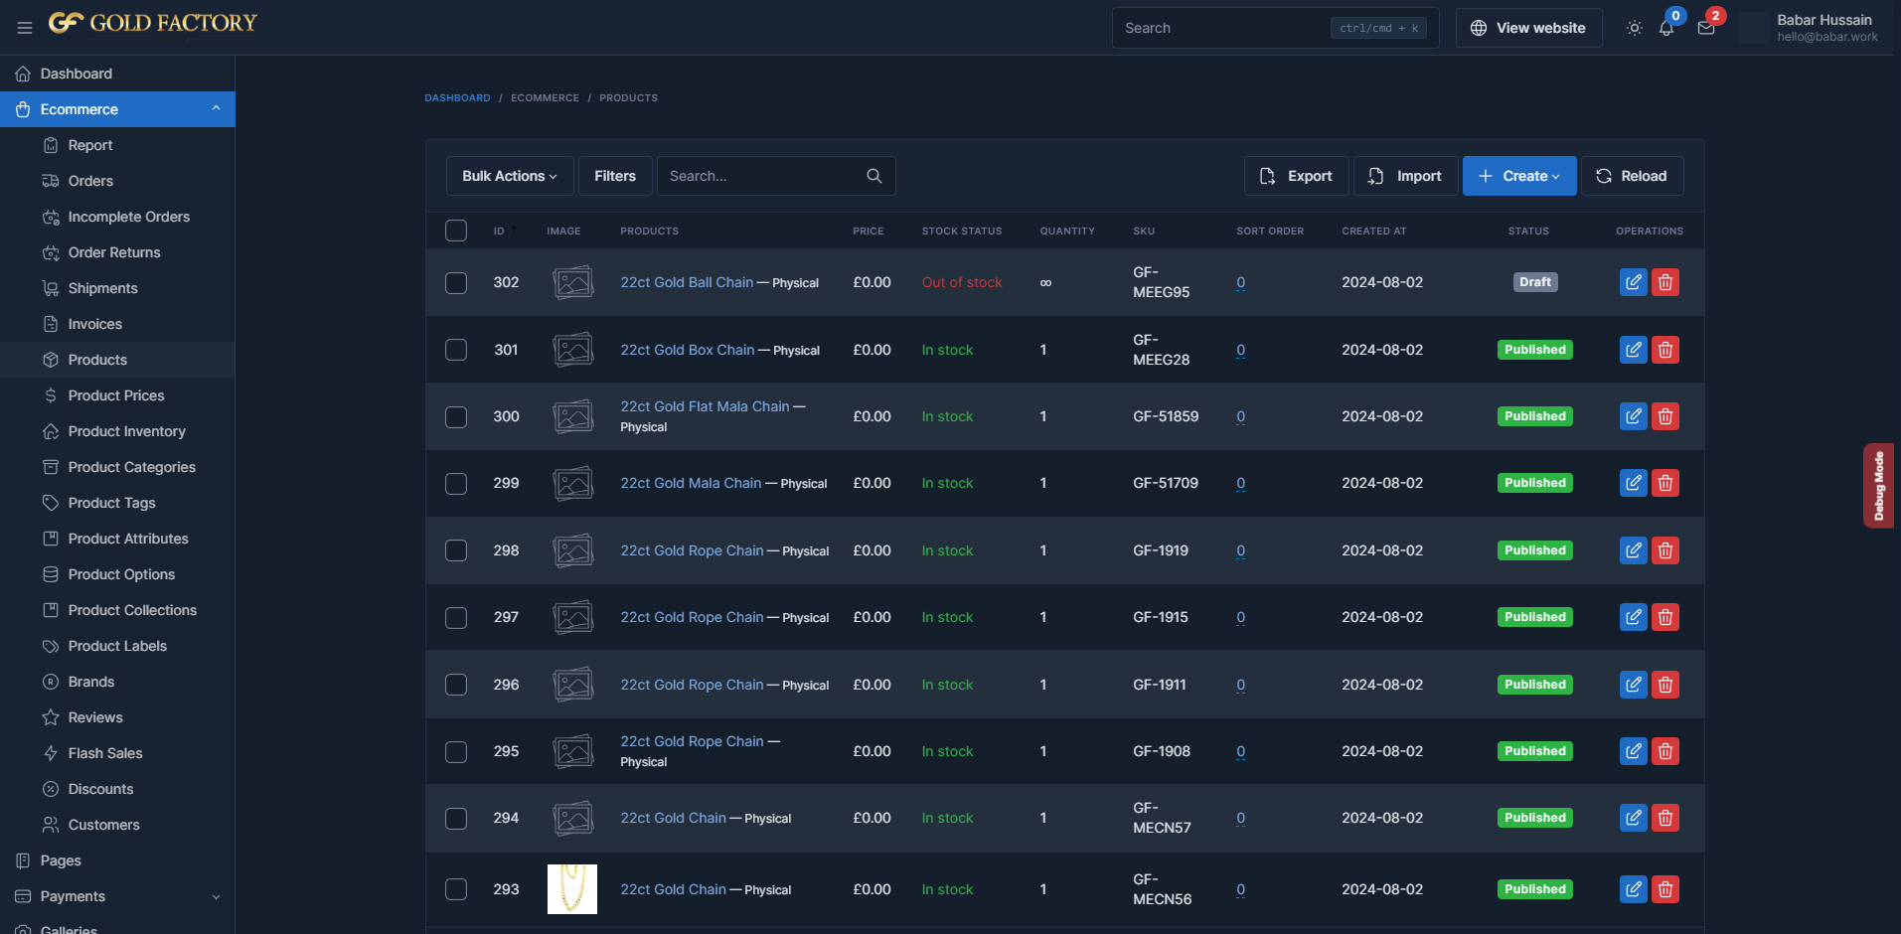
Task: Open Product Categories in the sidebar
Action: coord(131,467)
